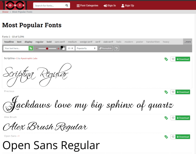Screen dimensions: 196x154
Task: Click the large A font size icon
Action: 58,48
